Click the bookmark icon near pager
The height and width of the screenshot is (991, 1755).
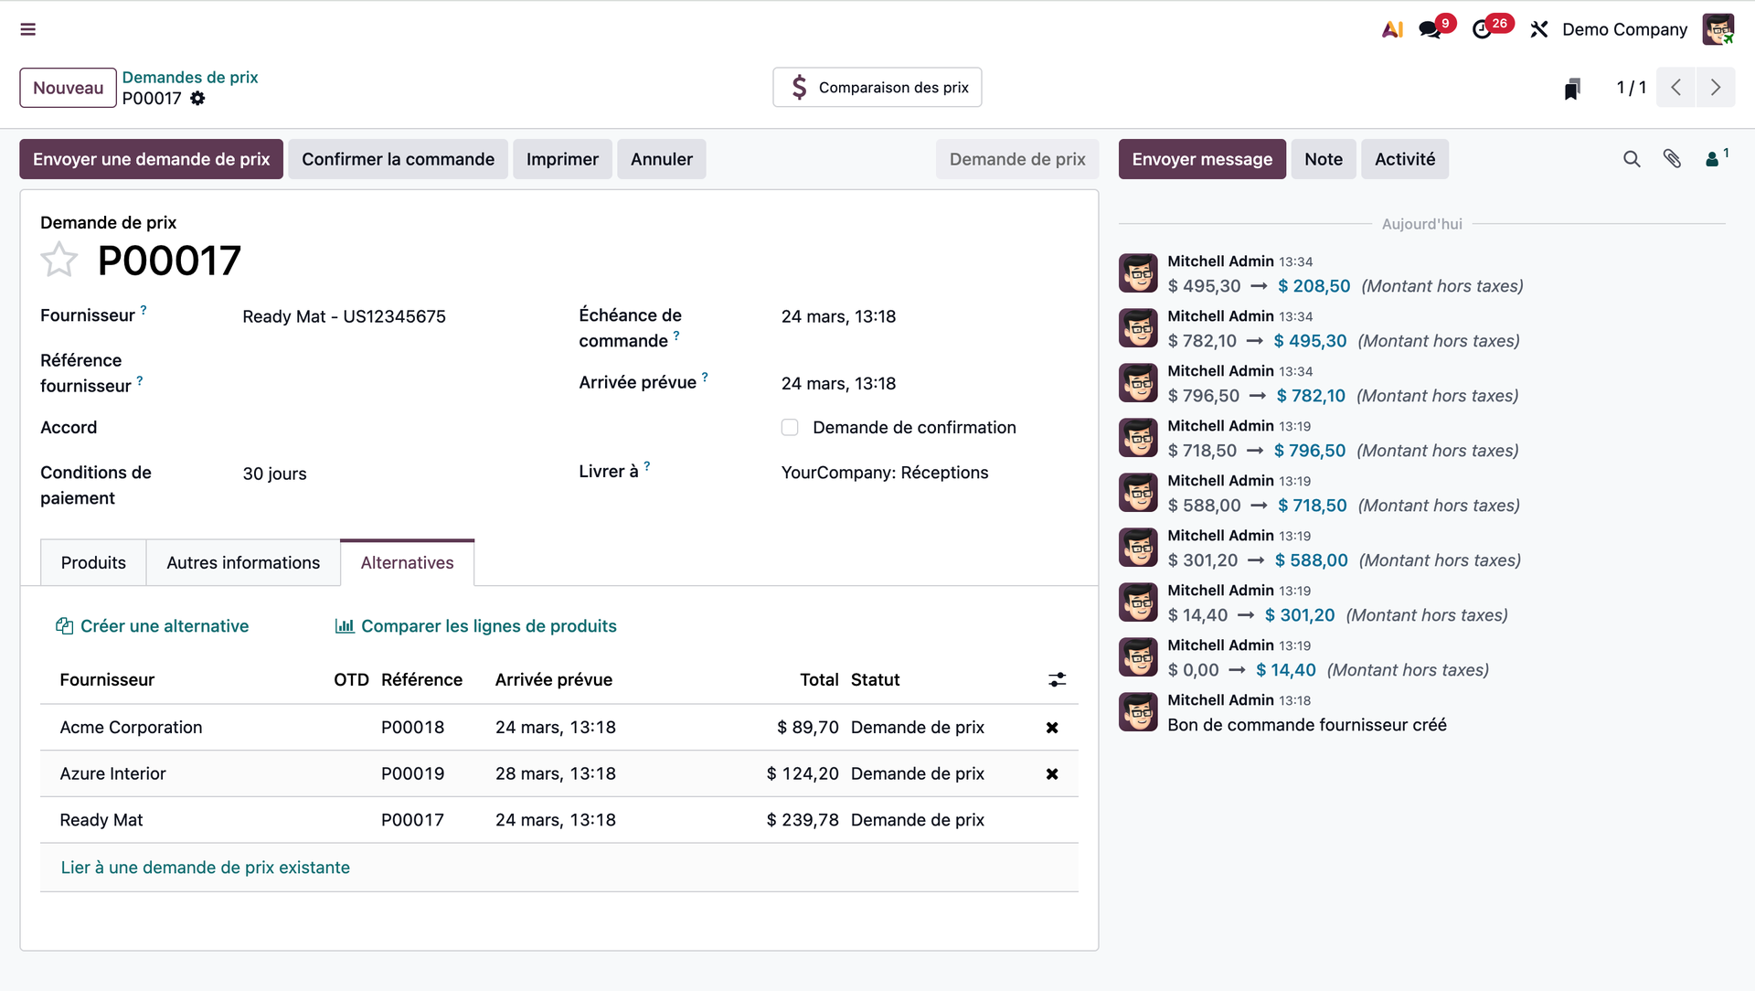click(x=1572, y=88)
